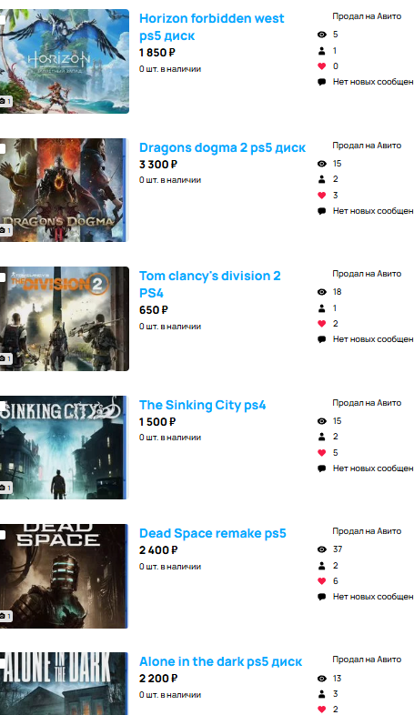Open Alone in the dark ps5 диск listing
The height and width of the screenshot is (715, 414).
coord(221,661)
